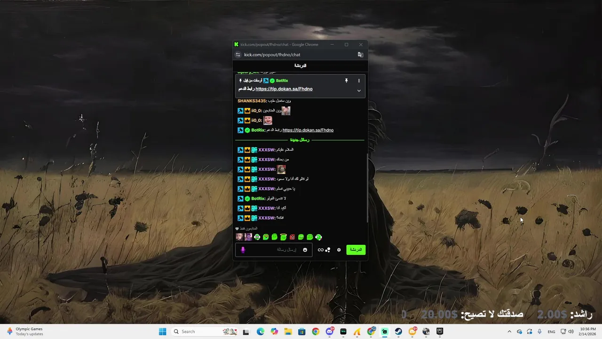Viewport: 602px width, 339px height.
Task: Click the Chrome translate page icon
Action: click(361, 55)
